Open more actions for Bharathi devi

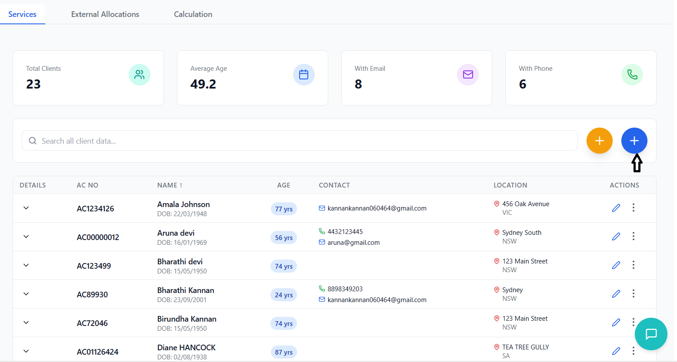pyautogui.click(x=633, y=265)
